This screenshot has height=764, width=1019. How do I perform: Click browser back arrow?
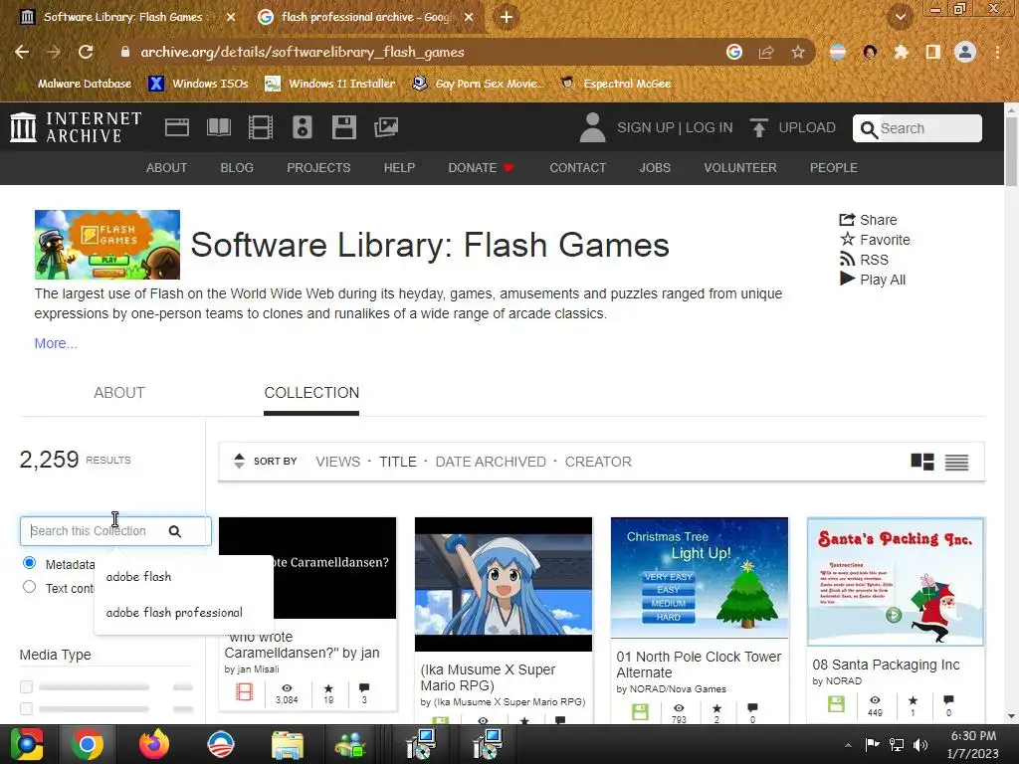pos(22,52)
